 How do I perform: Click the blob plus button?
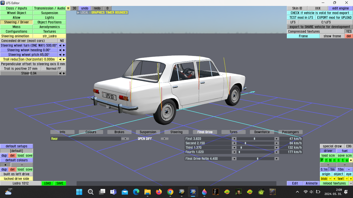pos(334,179)
